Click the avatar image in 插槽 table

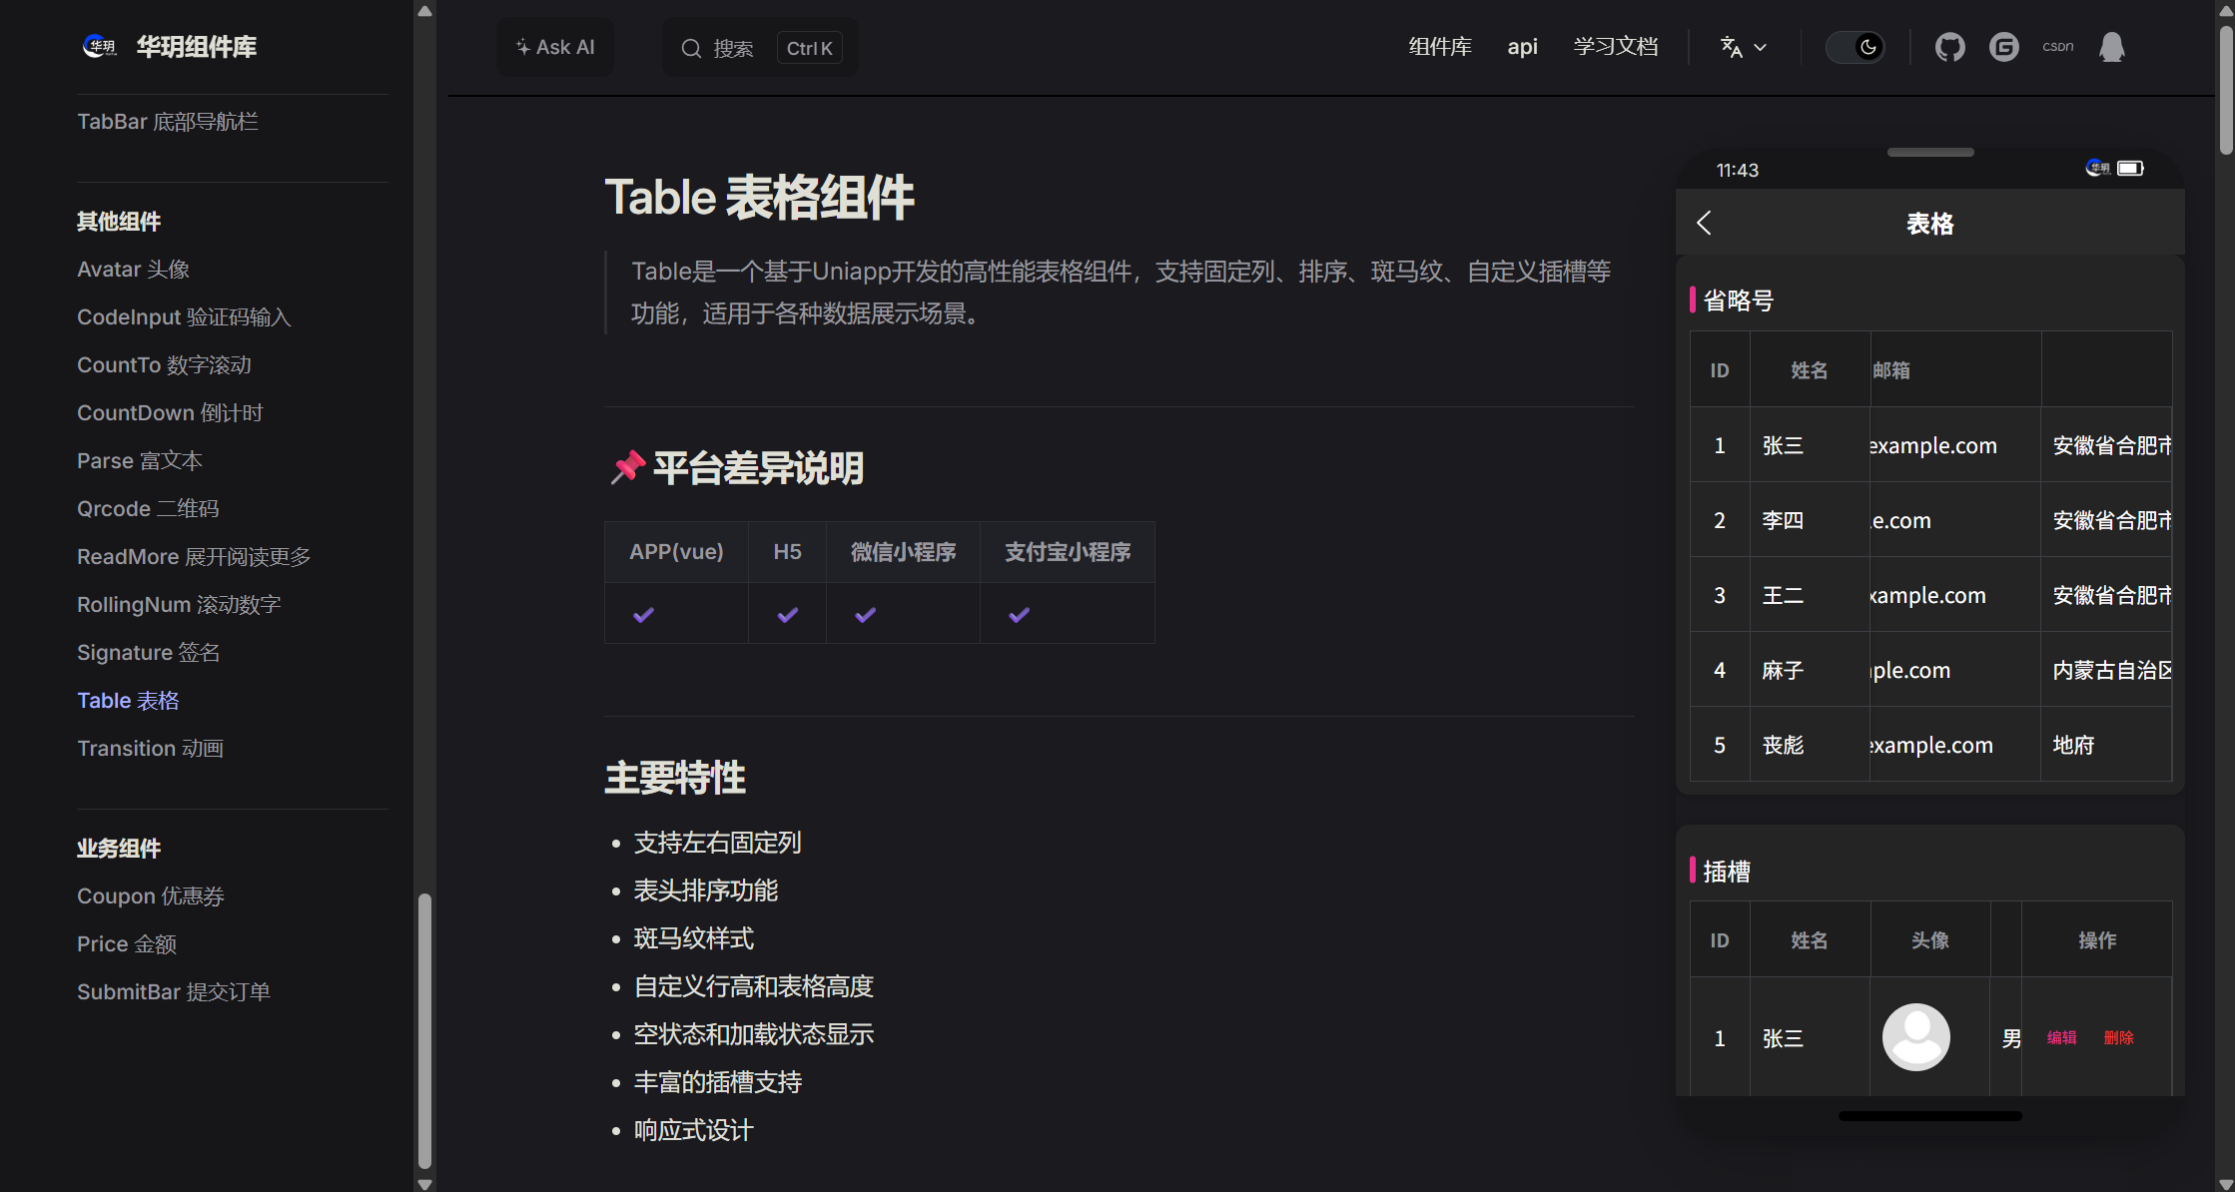tap(1915, 1037)
